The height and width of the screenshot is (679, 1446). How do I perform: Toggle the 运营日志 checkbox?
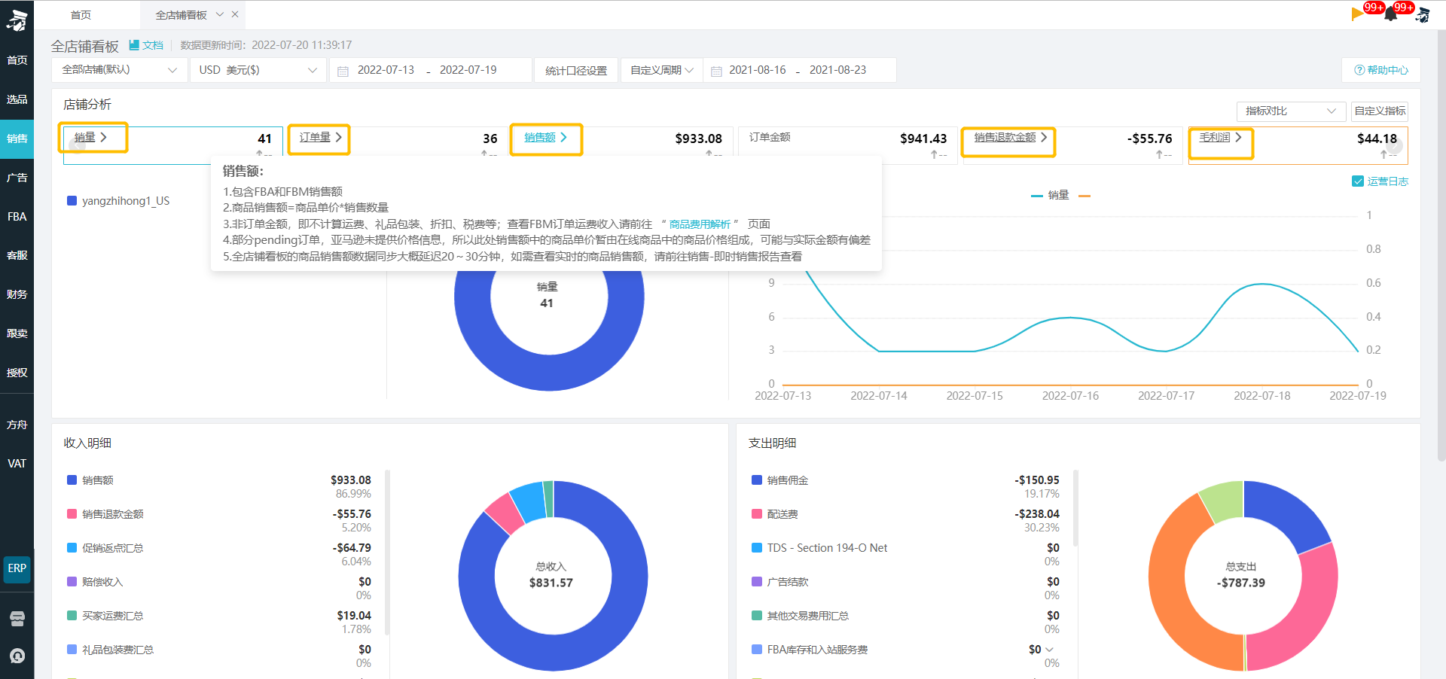(1358, 181)
